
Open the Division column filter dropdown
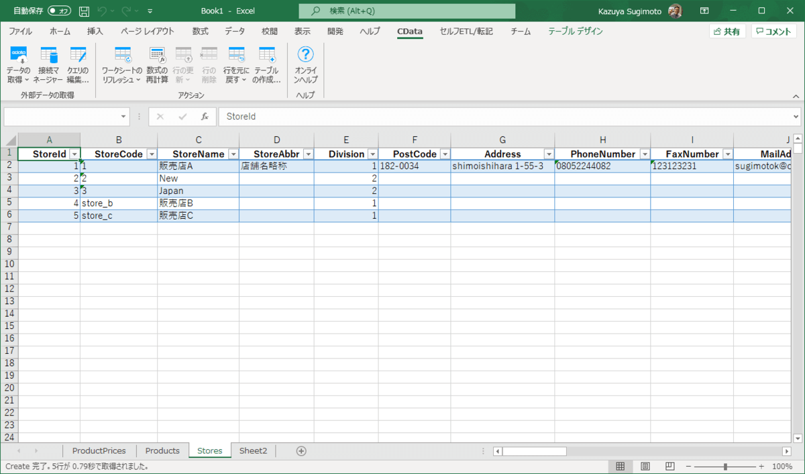(372, 154)
